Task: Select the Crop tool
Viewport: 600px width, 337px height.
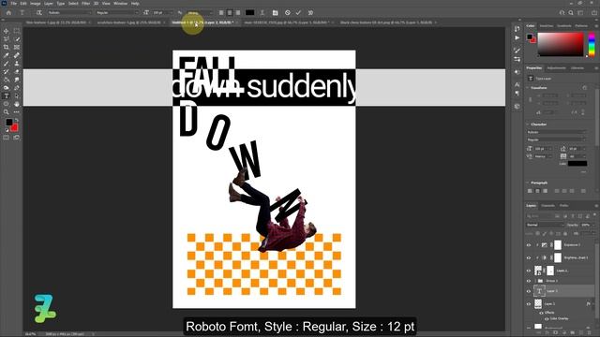Action: tap(7, 47)
